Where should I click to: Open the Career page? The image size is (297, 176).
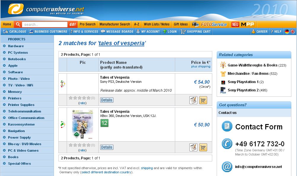click(x=259, y=31)
